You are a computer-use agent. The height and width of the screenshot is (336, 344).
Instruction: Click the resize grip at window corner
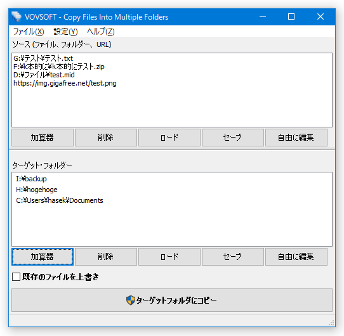click(x=331, y=323)
